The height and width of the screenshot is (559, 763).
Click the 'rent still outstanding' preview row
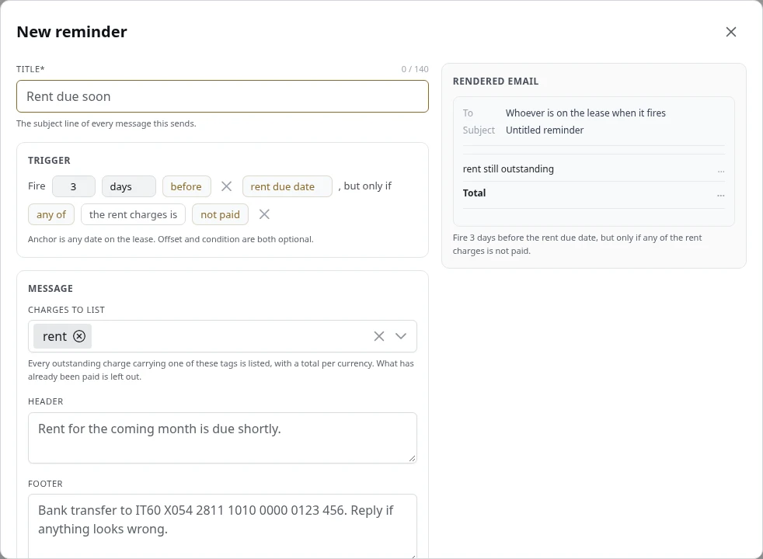click(x=593, y=169)
